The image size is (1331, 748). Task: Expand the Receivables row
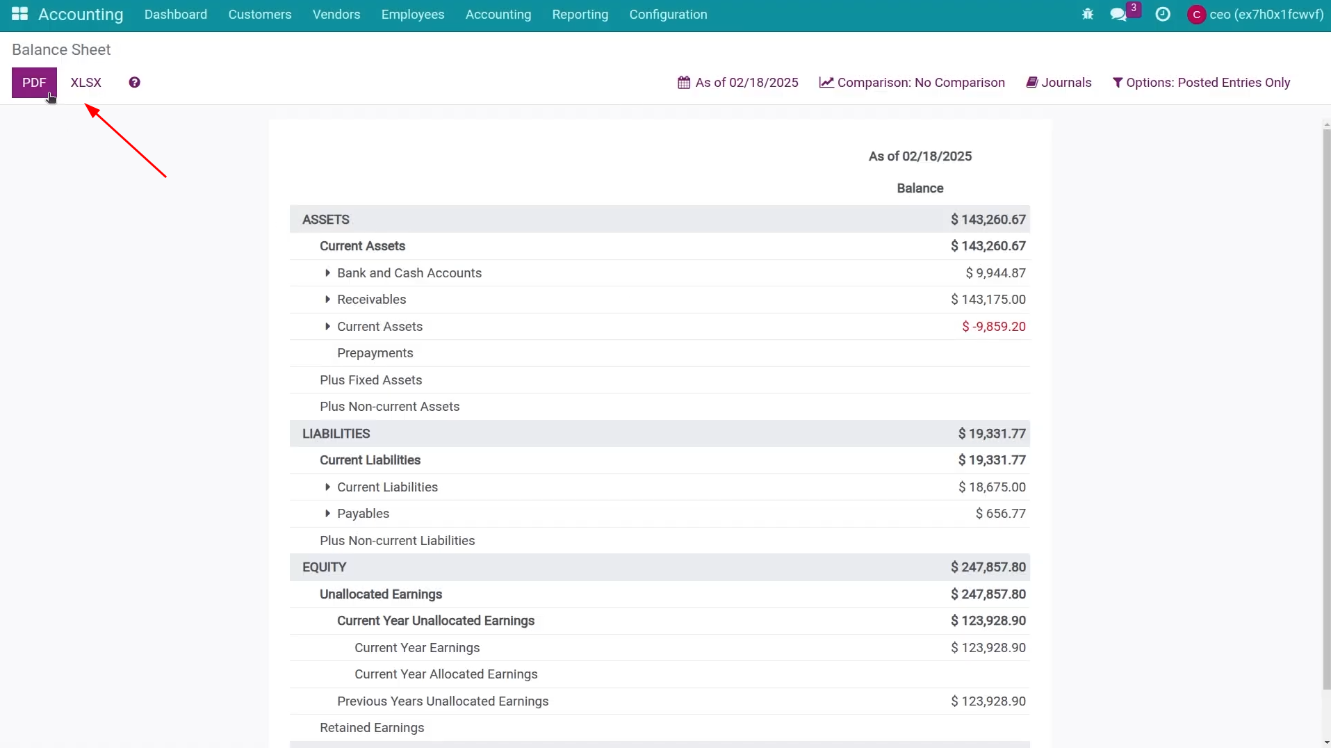point(327,300)
